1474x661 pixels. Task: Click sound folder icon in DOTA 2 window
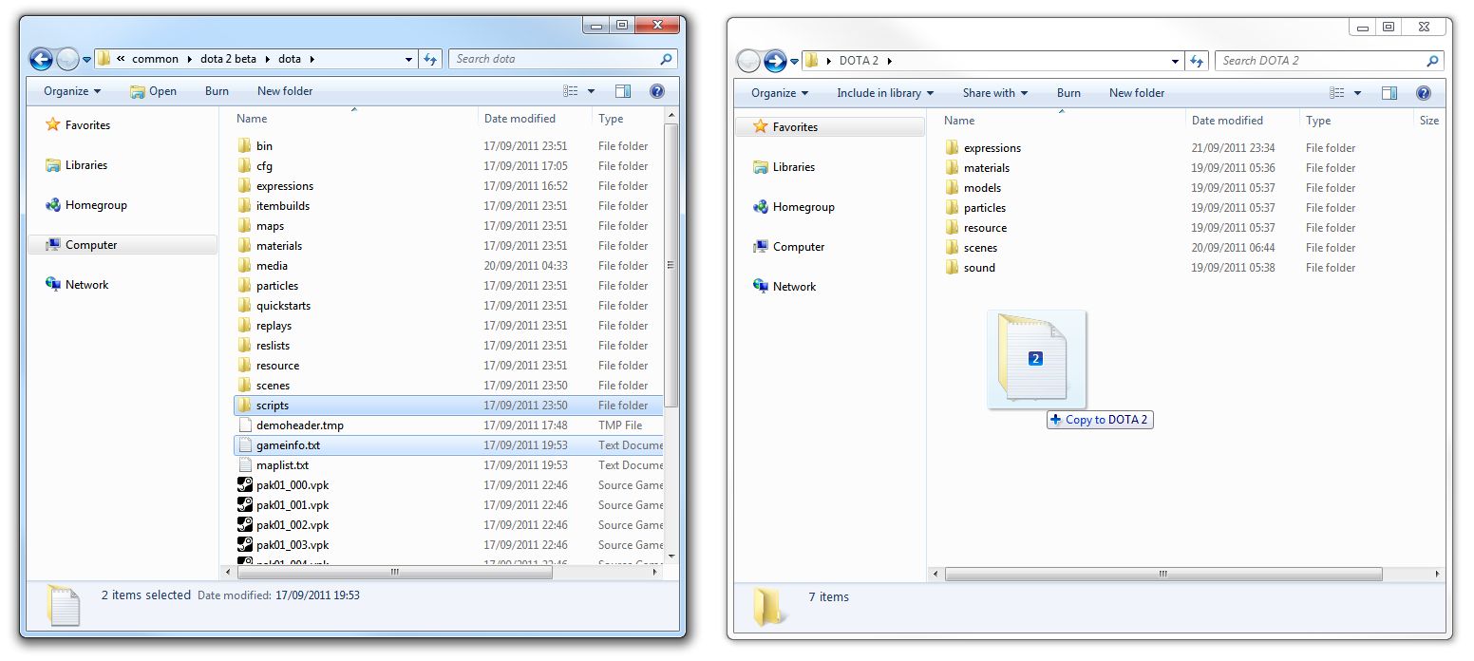952,268
